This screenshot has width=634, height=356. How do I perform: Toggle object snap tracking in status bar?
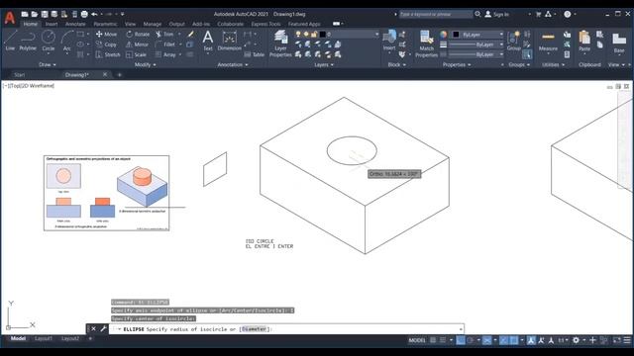504,340
